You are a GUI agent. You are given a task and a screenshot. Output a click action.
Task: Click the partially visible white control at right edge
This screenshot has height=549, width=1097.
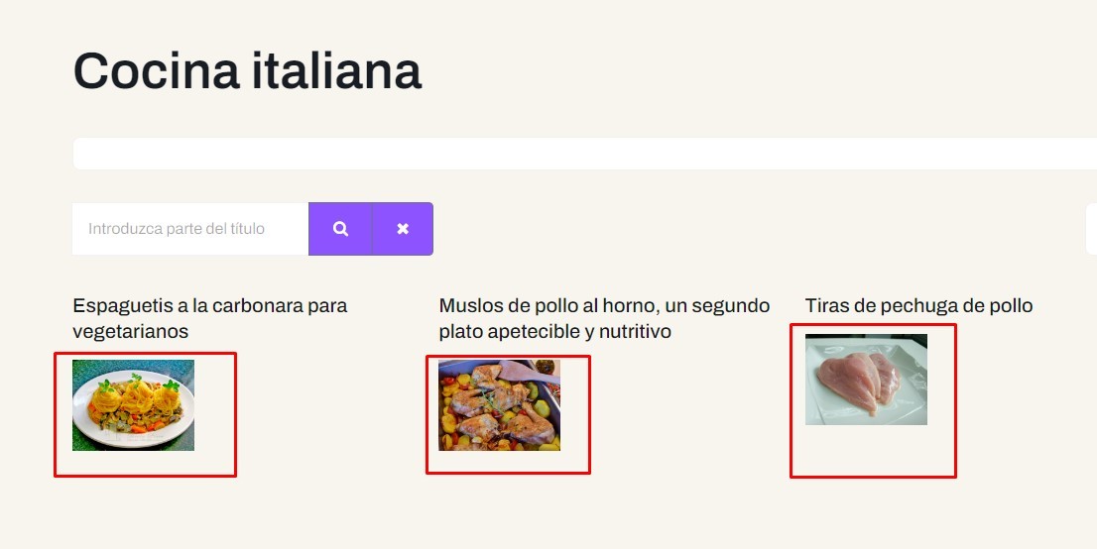1091,229
